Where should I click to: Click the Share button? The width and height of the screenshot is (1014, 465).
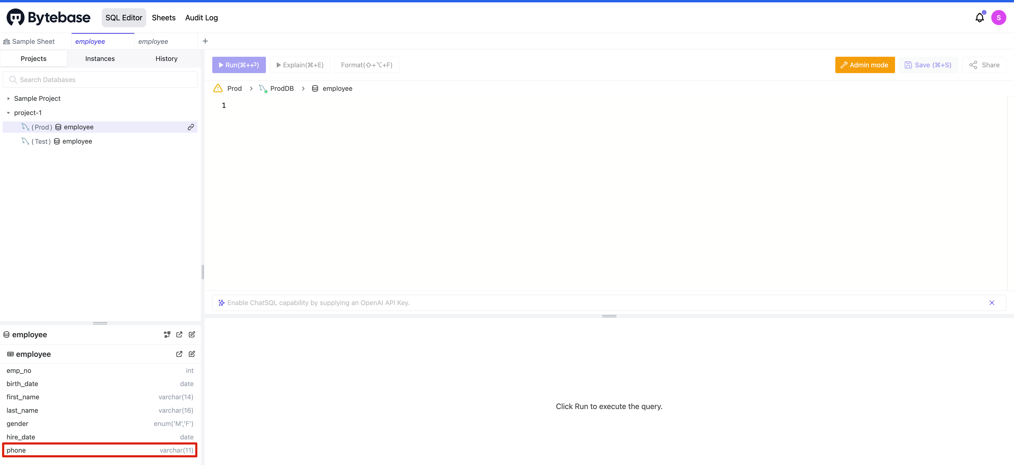click(984, 64)
